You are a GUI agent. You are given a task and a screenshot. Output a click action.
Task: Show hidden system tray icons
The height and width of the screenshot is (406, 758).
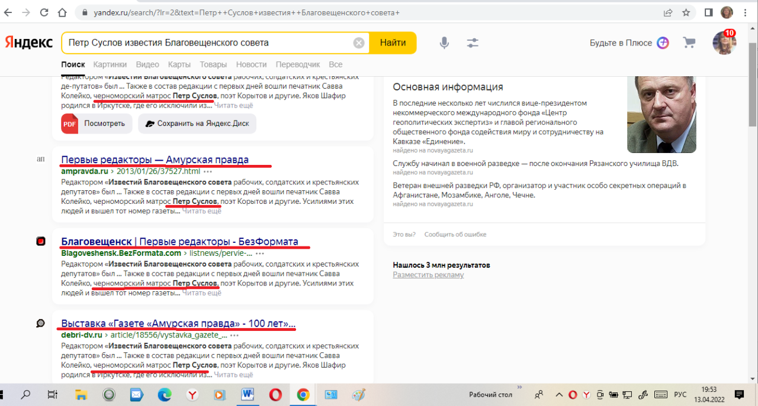point(558,395)
